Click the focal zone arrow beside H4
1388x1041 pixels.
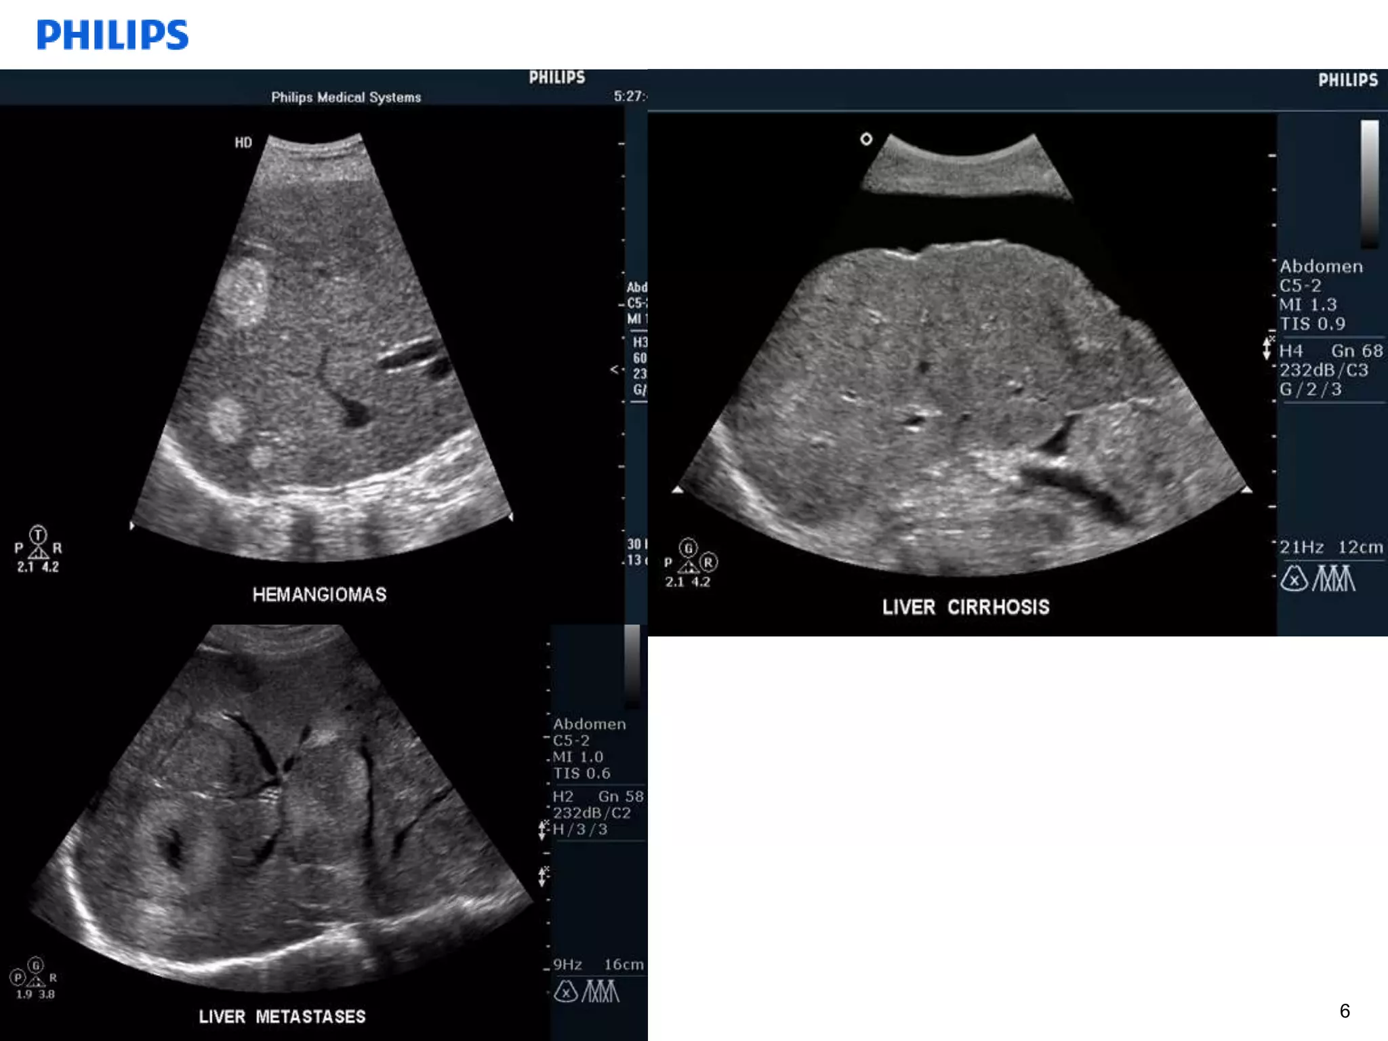[x=1267, y=348]
